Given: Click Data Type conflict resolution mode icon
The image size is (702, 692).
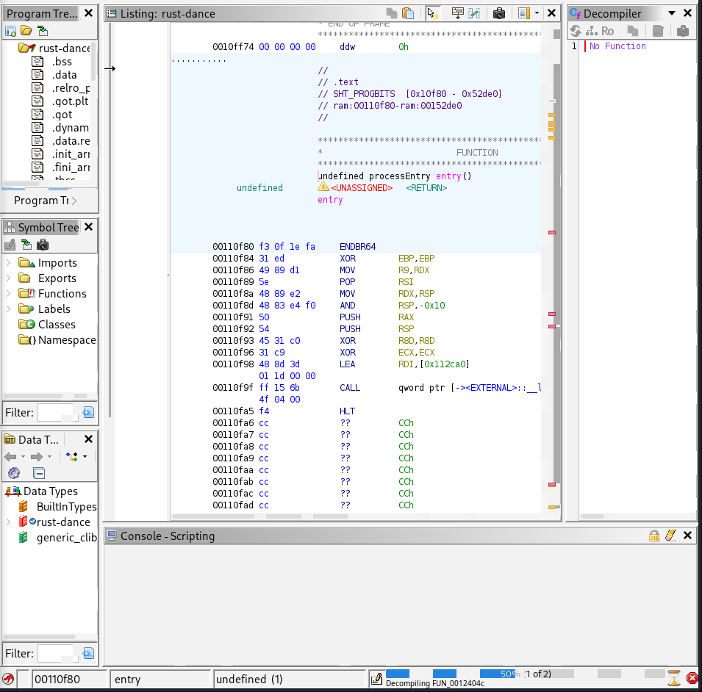Looking at the screenshot, I should (71, 457).
